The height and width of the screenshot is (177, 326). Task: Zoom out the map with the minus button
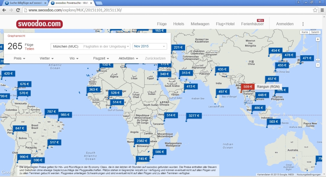[x=318, y=65]
